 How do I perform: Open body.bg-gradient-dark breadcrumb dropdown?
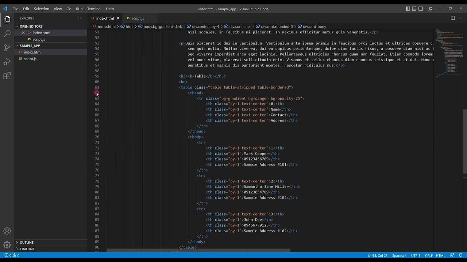(160, 27)
